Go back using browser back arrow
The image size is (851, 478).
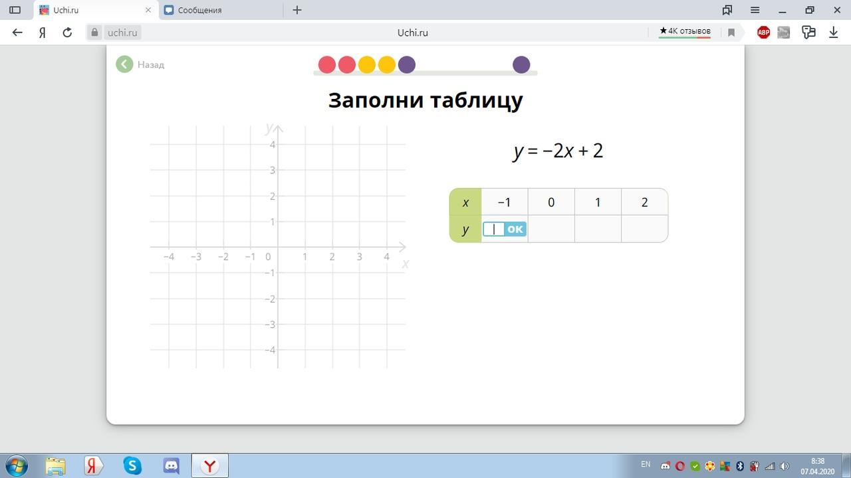[x=17, y=32]
